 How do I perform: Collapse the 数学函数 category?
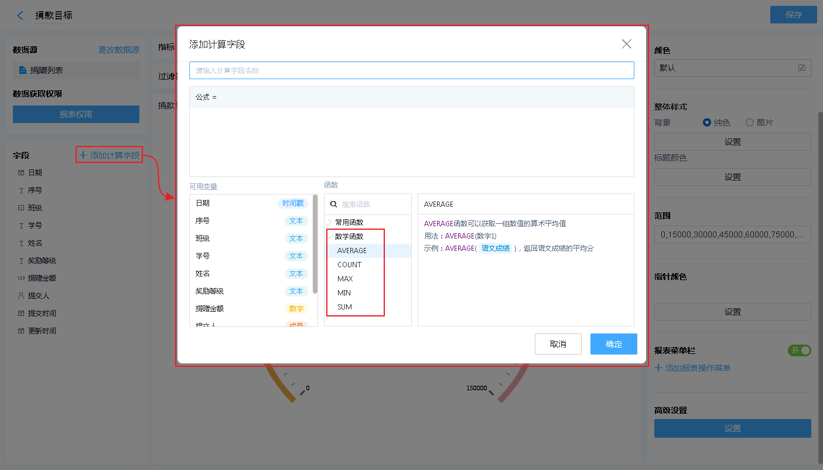pyautogui.click(x=330, y=237)
